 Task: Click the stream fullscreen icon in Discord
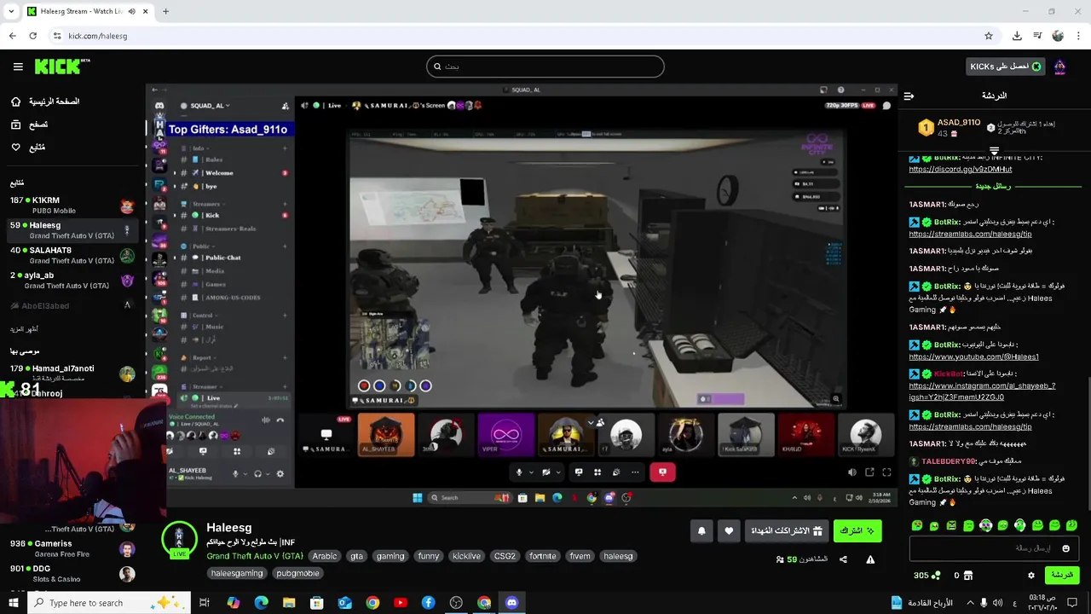point(886,472)
